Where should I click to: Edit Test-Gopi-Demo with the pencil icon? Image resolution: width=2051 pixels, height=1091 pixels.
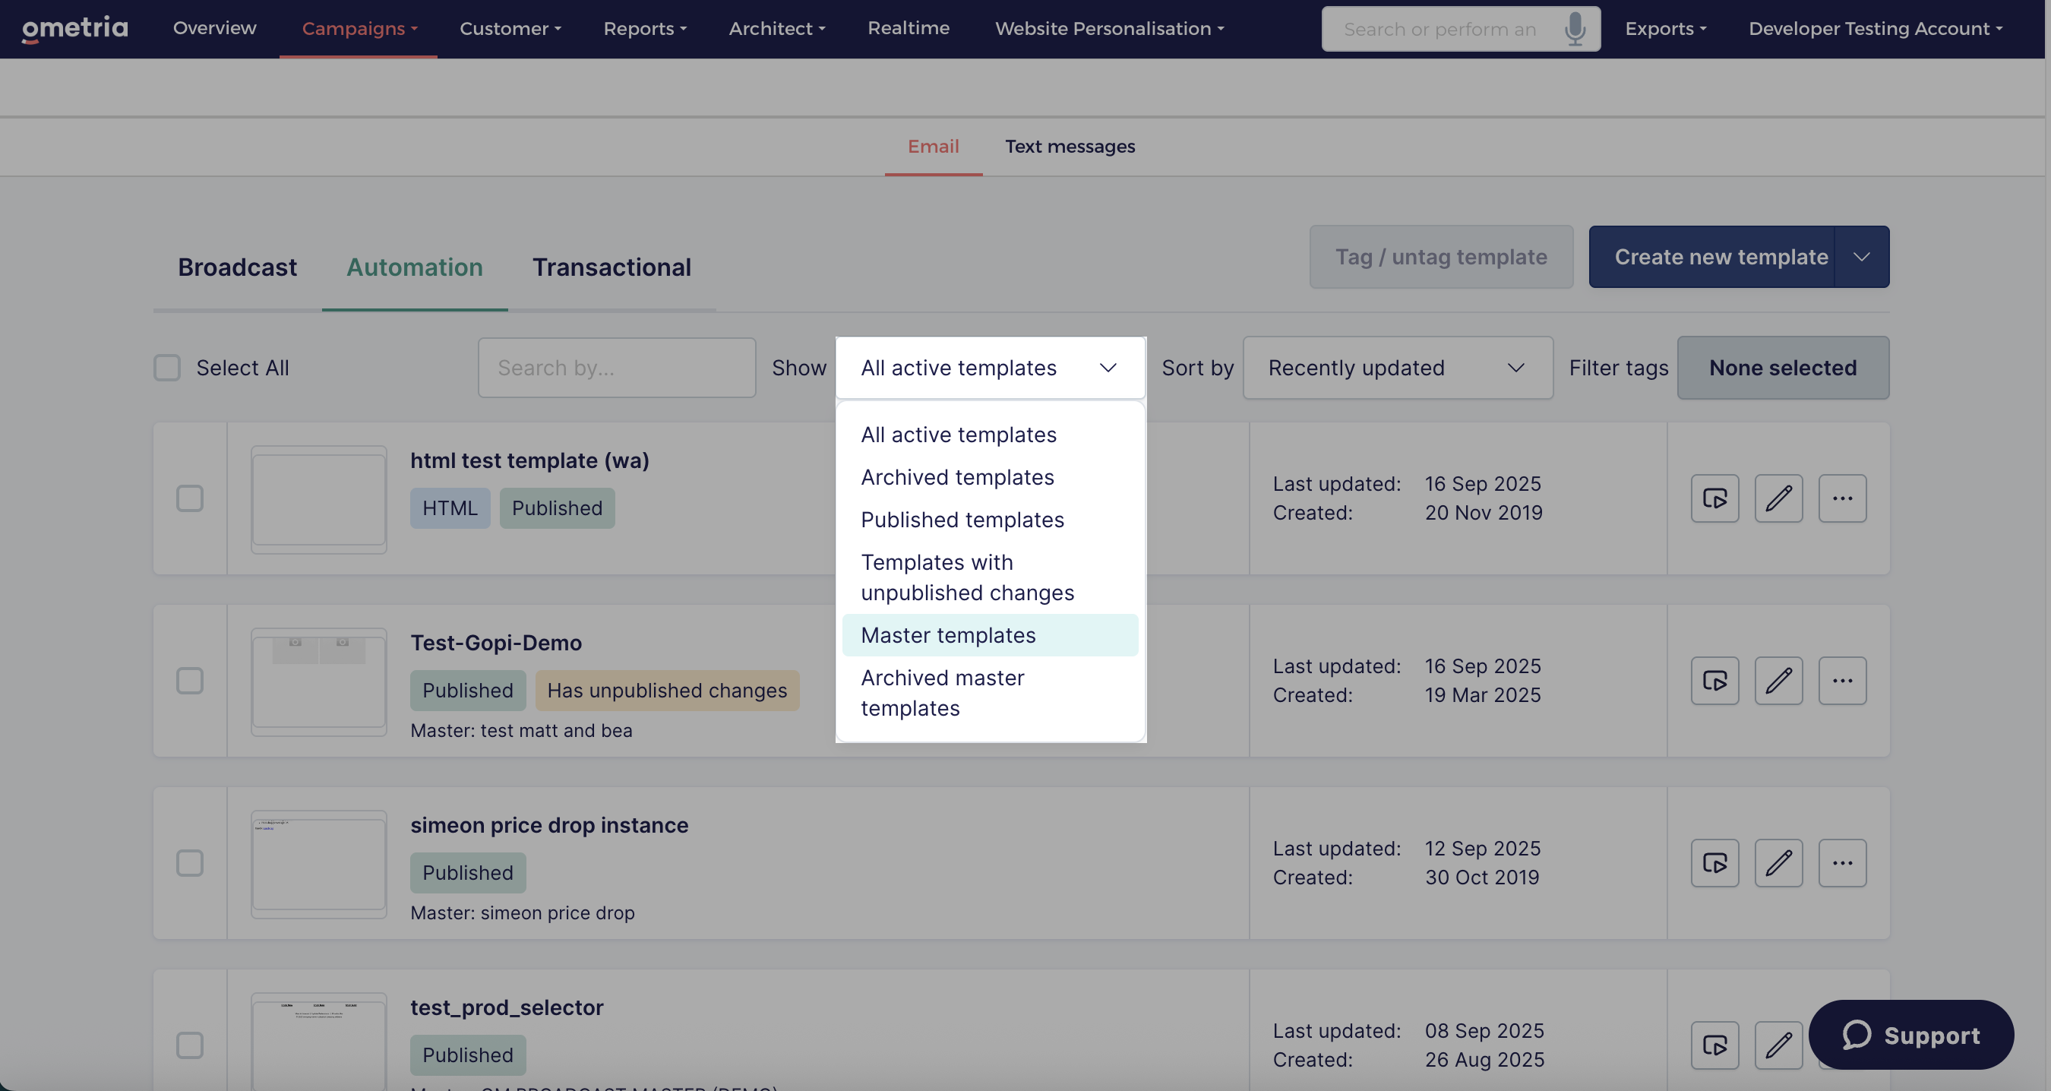point(1778,681)
